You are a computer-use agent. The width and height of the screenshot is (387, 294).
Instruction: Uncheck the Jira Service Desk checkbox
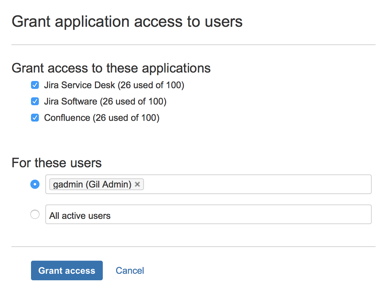pos(35,85)
